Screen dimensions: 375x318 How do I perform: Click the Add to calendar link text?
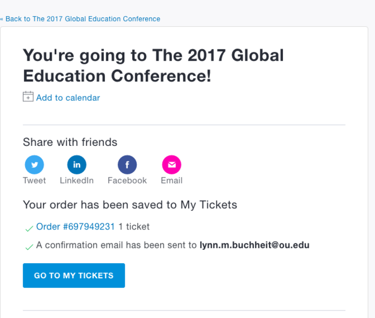(68, 98)
